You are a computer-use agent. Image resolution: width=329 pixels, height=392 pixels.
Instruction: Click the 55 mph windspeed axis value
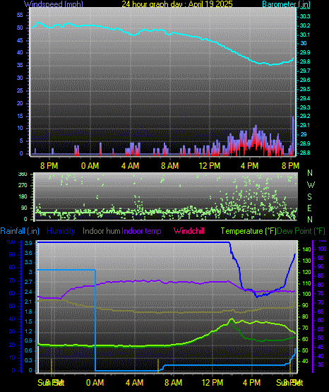20,16
